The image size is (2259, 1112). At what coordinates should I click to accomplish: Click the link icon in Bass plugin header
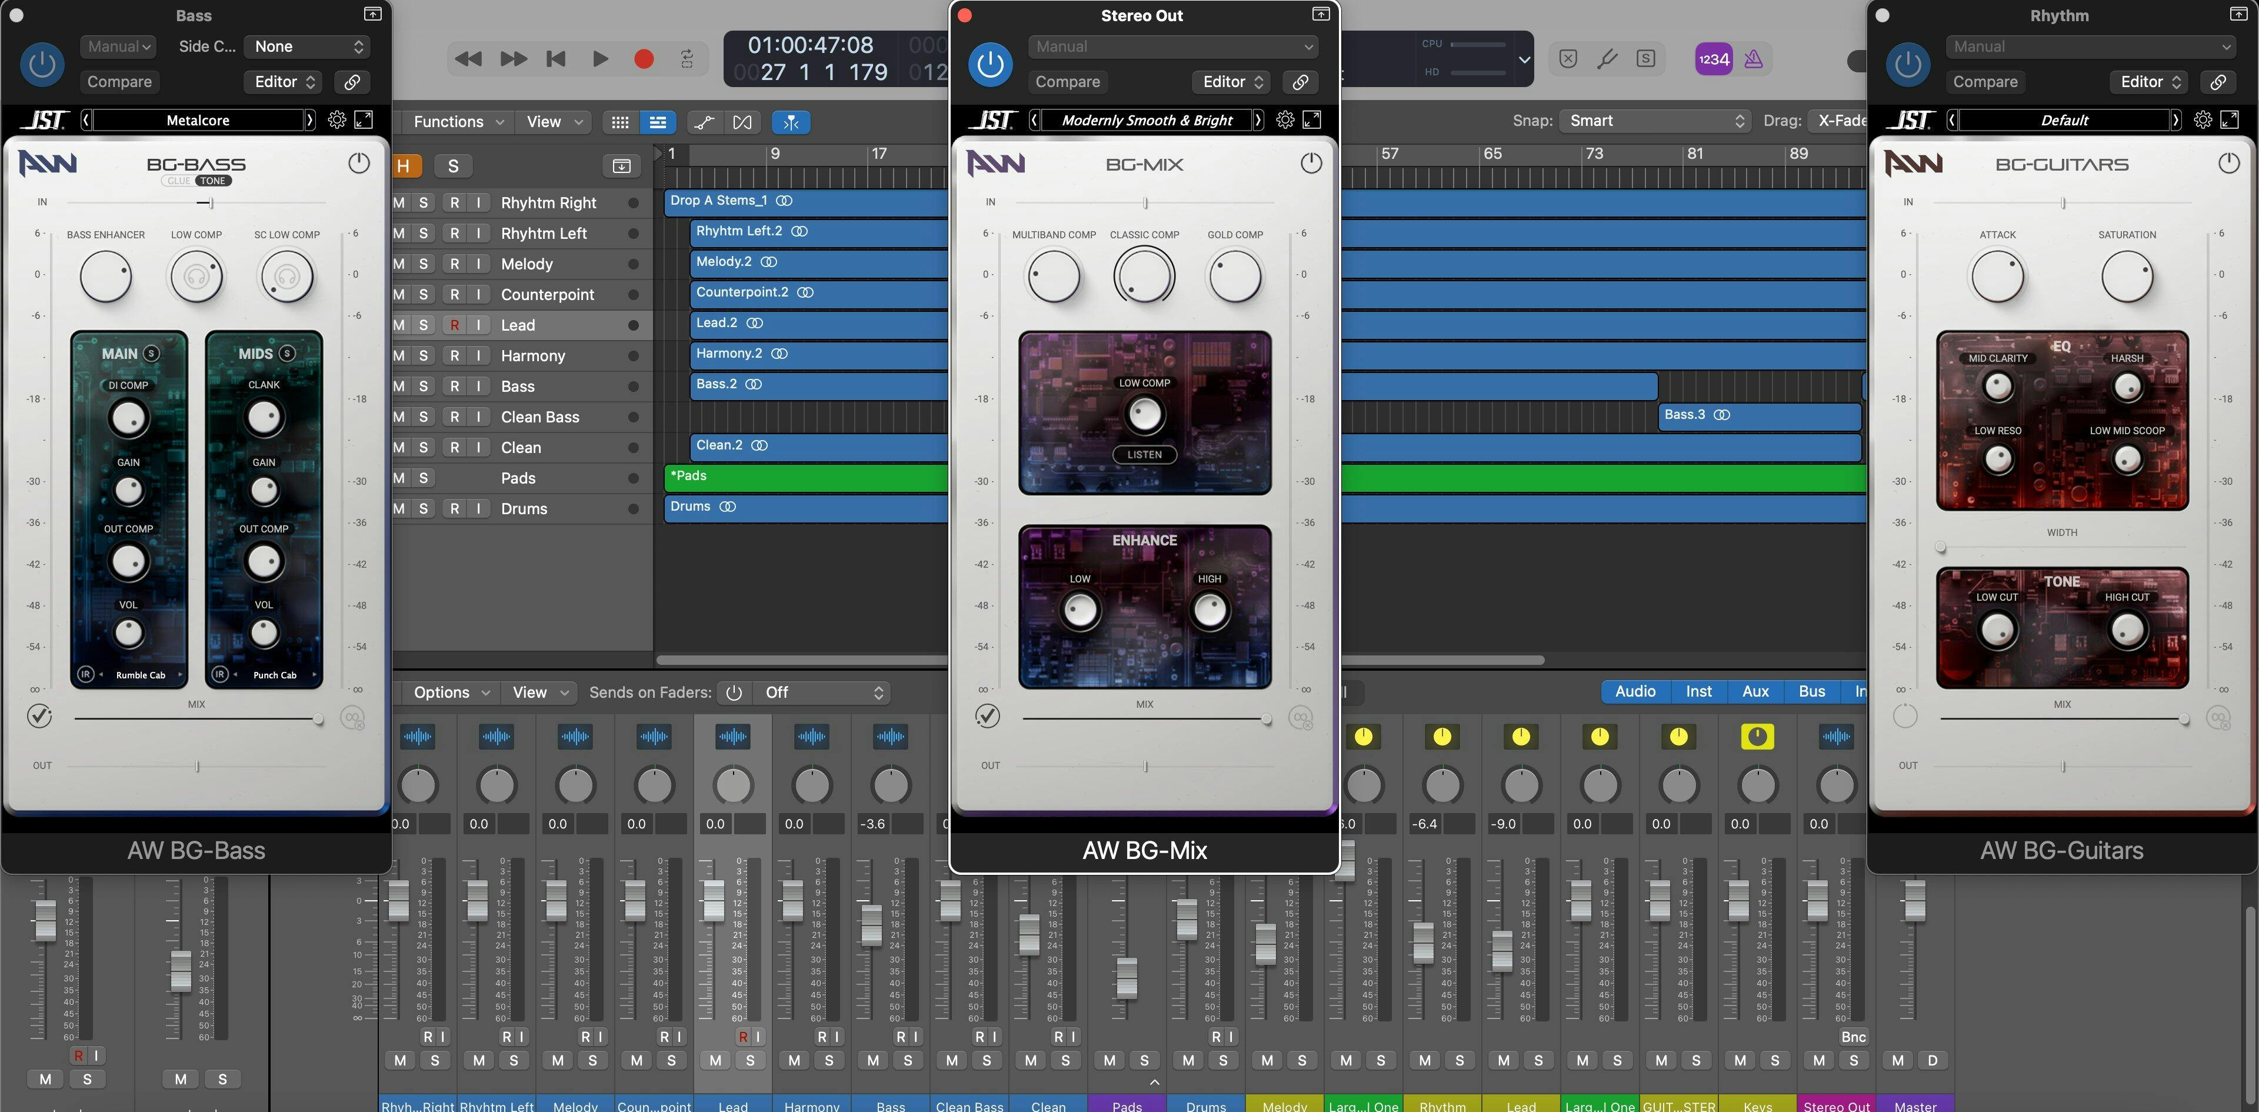[352, 82]
